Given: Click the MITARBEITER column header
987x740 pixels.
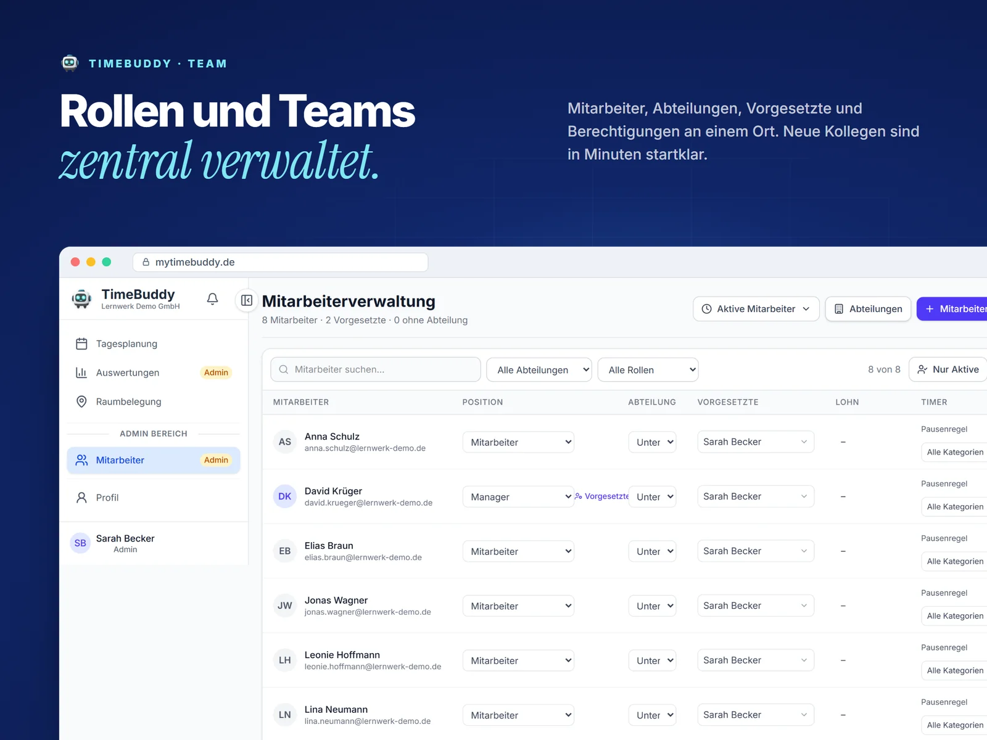Looking at the screenshot, I should [x=301, y=402].
